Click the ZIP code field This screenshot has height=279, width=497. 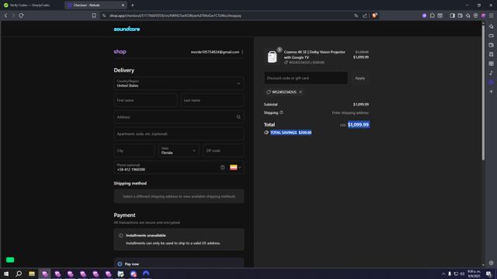[x=224, y=150]
